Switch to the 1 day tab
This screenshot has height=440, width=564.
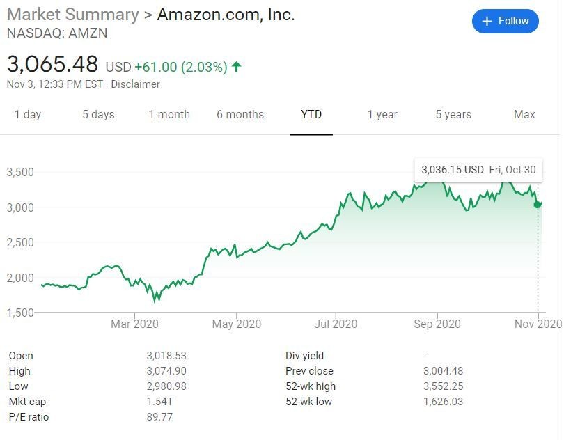click(28, 114)
